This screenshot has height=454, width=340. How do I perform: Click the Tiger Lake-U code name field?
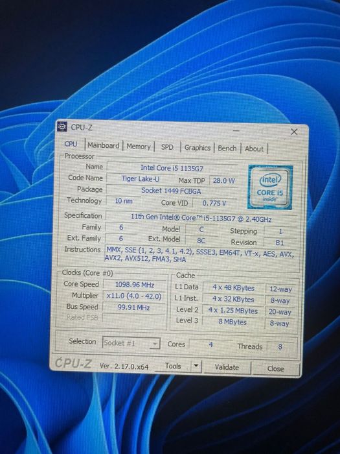(141, 179)
